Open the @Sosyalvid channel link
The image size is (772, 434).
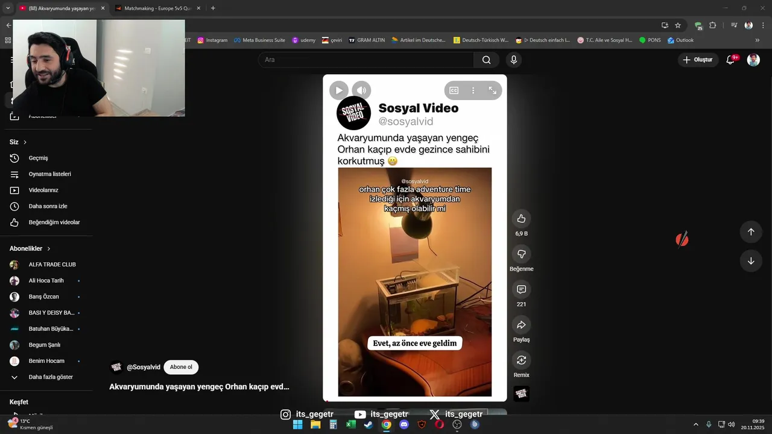click(144, 367)
